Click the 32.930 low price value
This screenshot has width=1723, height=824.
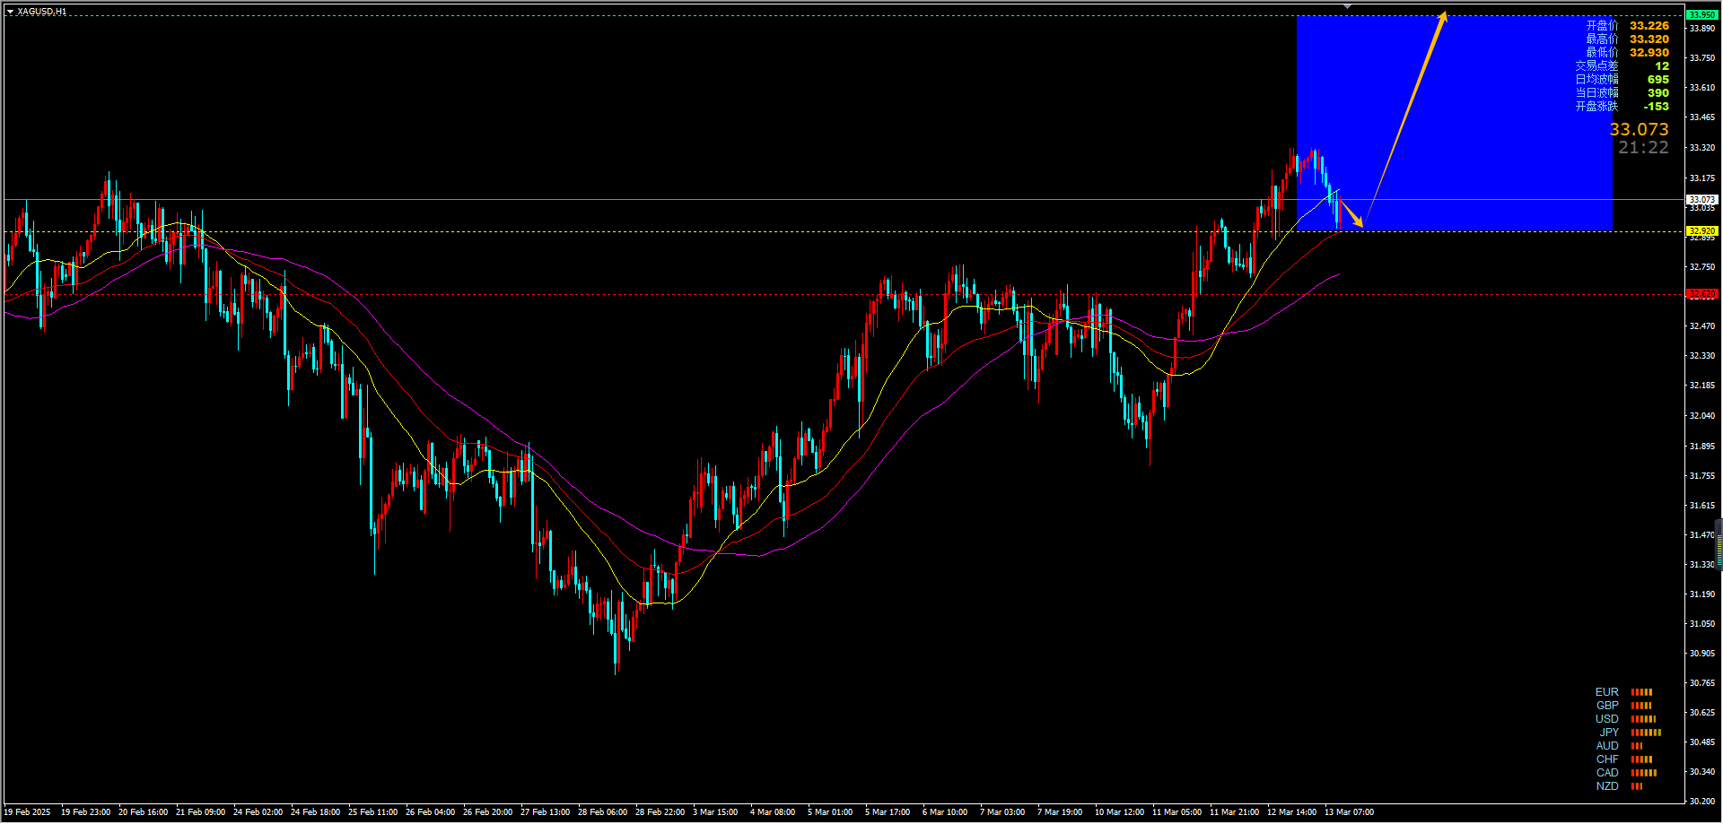pyautogui.click(x=1649, y=53)
